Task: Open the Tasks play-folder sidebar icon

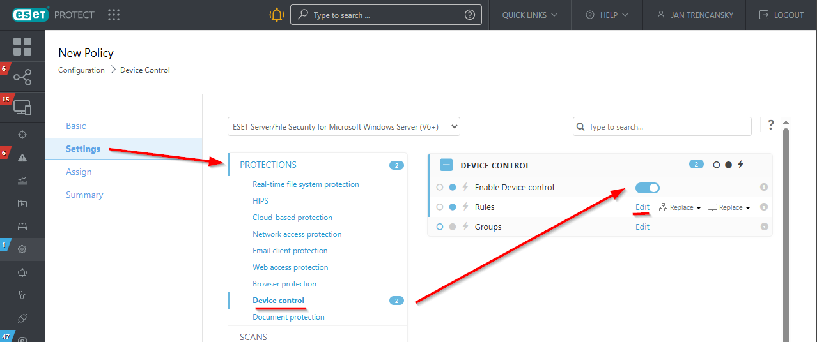Action: [22, 204]
